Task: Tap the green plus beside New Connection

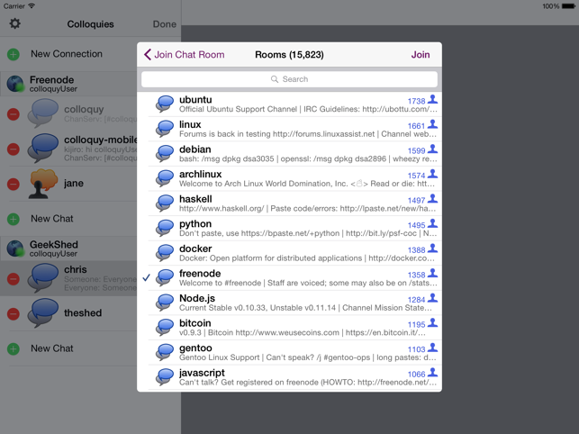Action: tap(14, 55)
